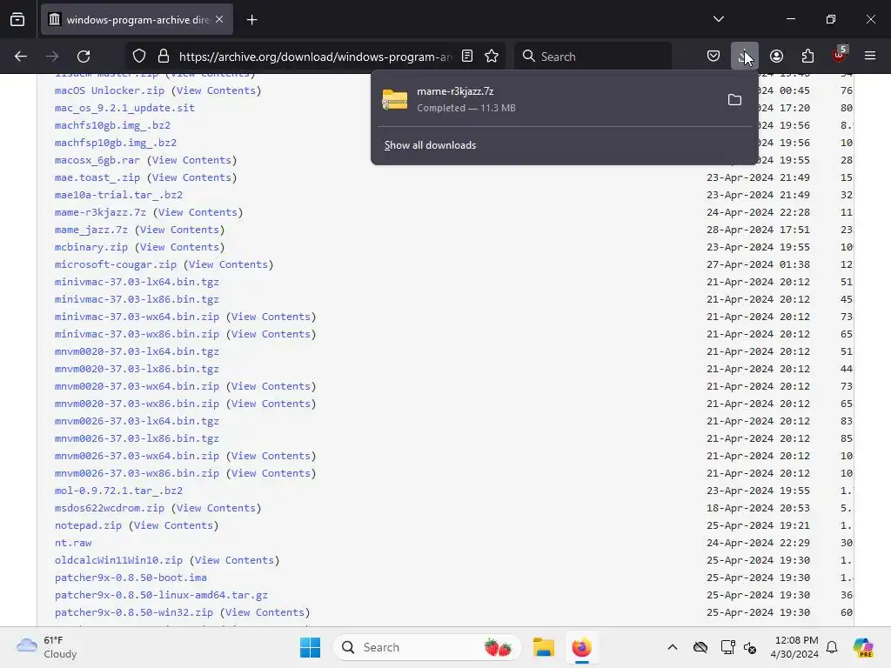This screenshot has height=668, width=891.
Task: Open the Firefox application hamburger menu
Action: point(870,57)
